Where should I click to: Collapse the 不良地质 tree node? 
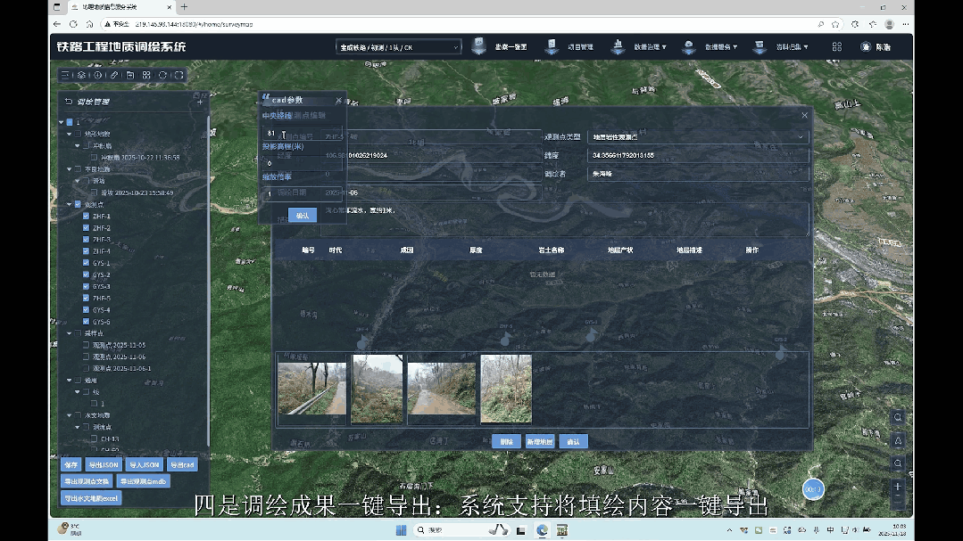[70, 168]
